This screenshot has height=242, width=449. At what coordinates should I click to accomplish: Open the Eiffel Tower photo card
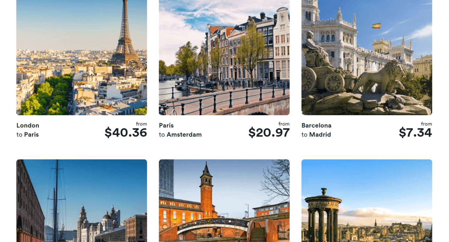pyautogui.click(x=81, y=57)
